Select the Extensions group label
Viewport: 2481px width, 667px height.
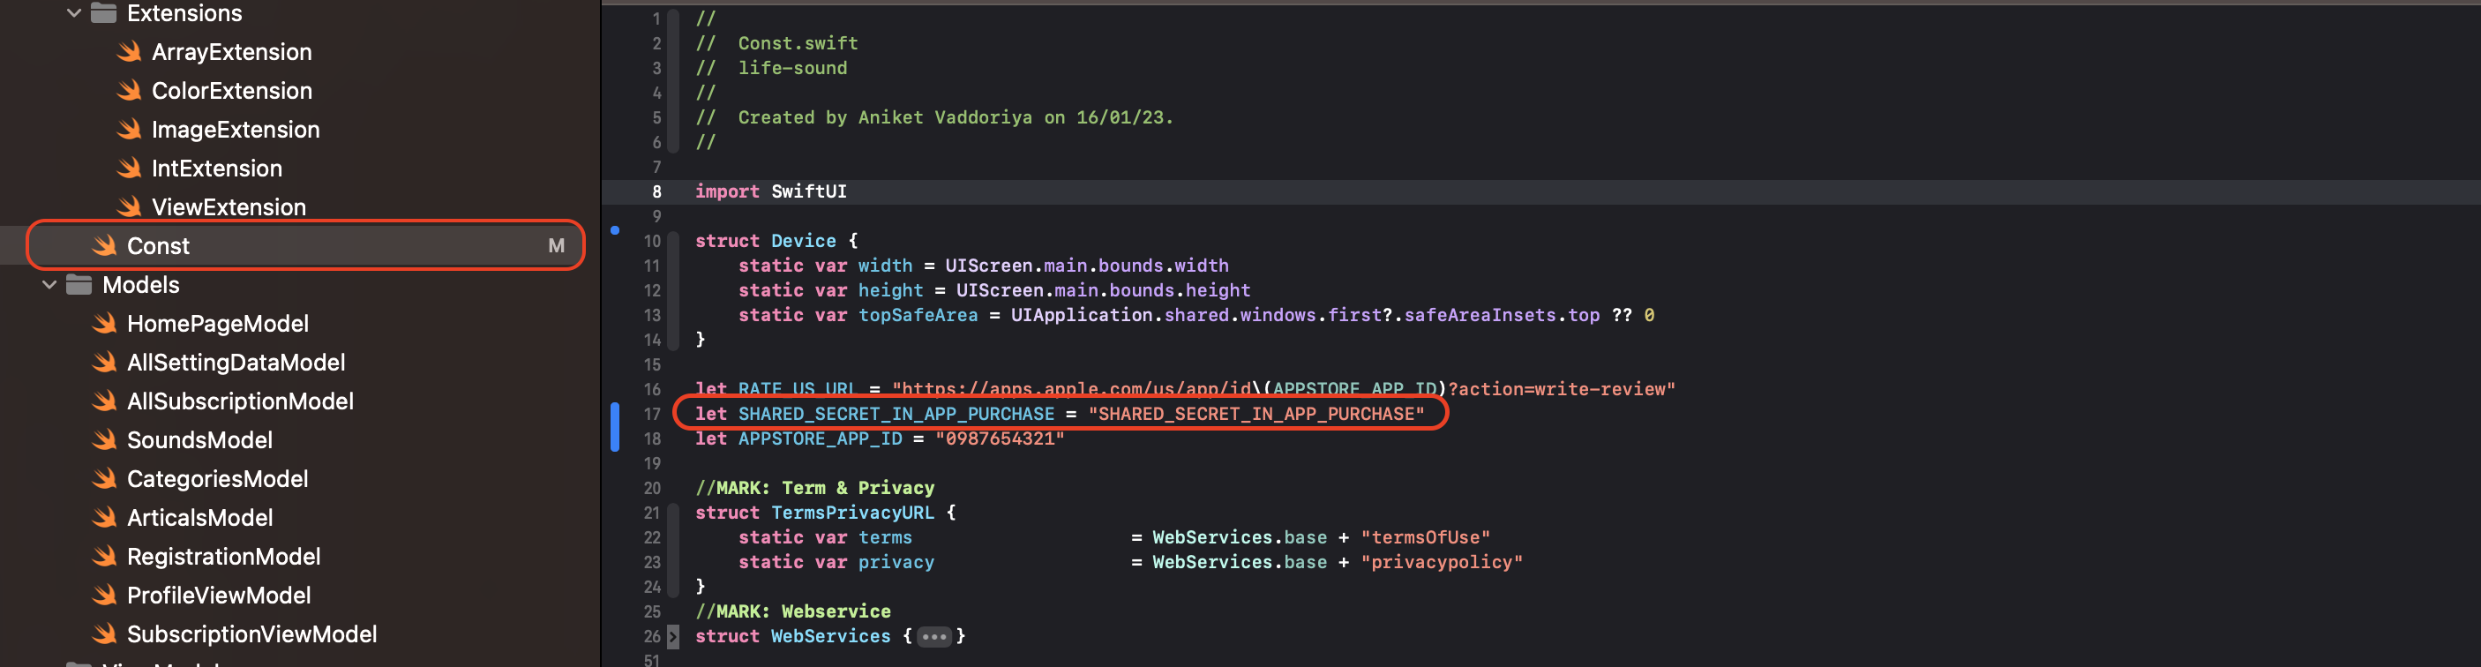[184, 12]
